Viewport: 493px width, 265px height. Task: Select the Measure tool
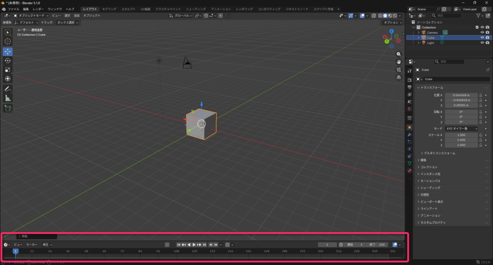click(x=8, y=98)
